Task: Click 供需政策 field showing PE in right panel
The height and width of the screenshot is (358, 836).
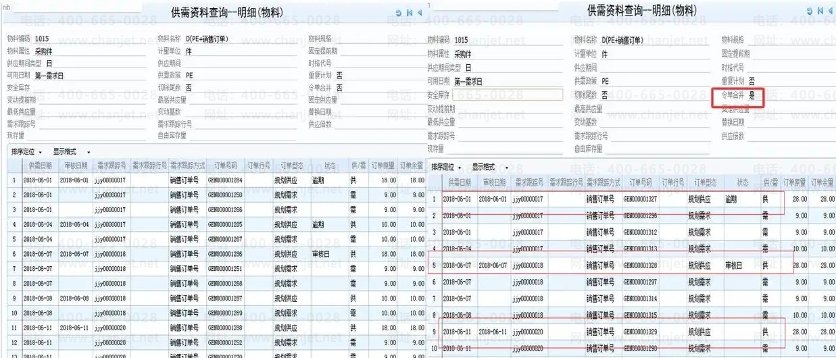Action: pyautogui.click(x=649, y=81)
